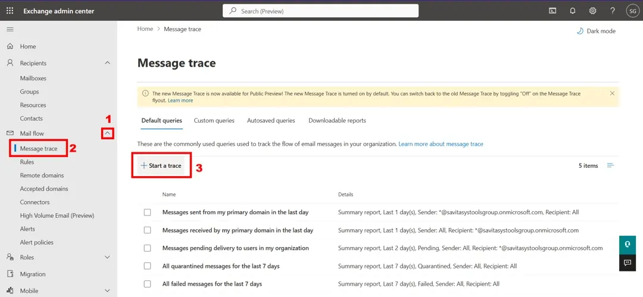
Task: Click the Mail flow envelope icon
Action: (10, 133)
